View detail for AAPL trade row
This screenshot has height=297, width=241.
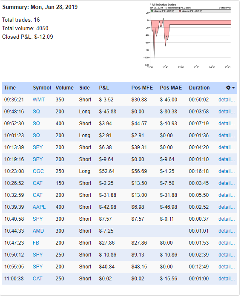227,207
